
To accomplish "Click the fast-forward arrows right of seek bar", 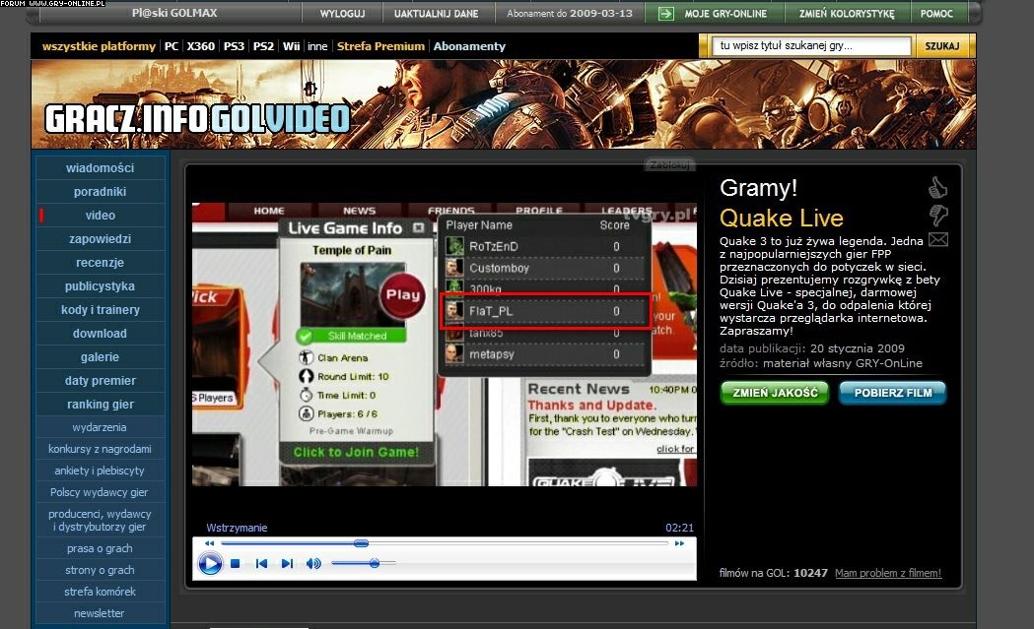I will click(x=681, y=543).
